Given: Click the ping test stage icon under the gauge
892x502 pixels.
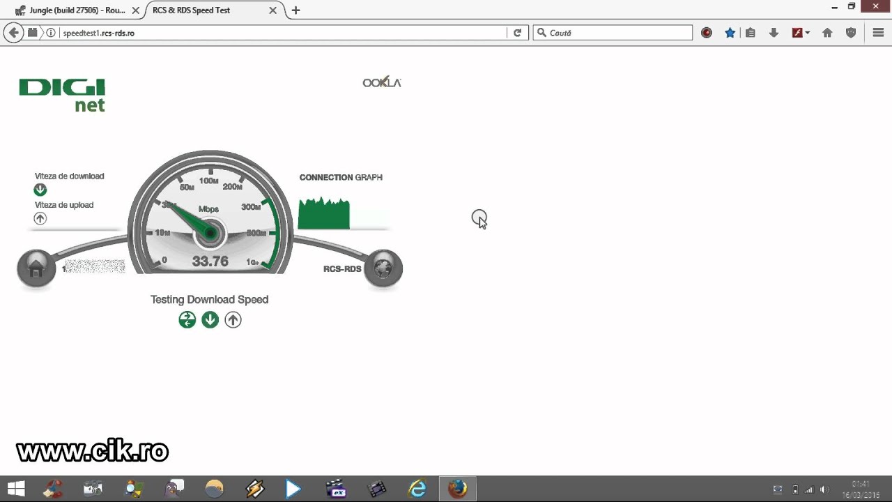Looking at the screenshot, I should tap(187, 319).
